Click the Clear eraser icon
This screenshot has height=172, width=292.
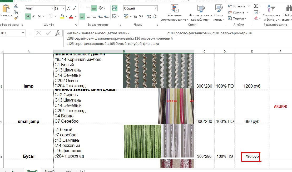coord(256,18)
